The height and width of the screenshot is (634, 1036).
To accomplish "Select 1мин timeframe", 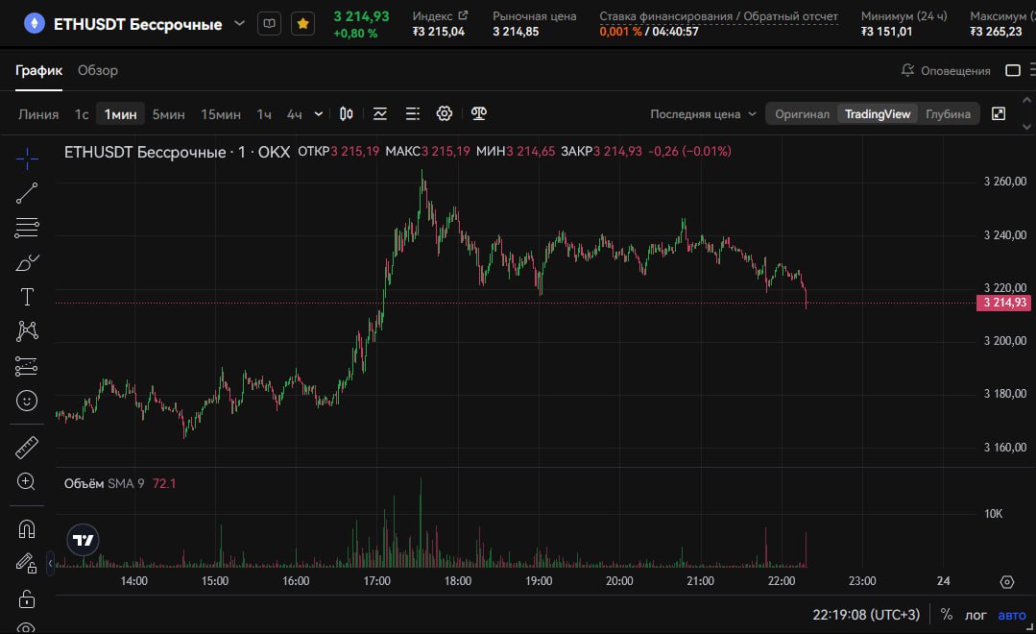I will tap(120, 114).
